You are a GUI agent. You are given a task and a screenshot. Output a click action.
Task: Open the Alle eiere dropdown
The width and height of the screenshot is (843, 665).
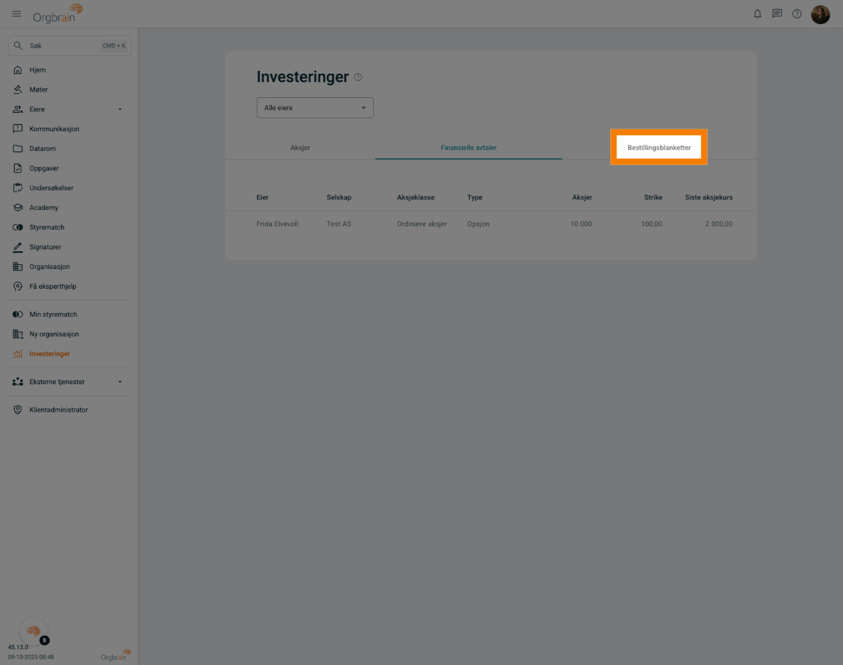coord(315,108)
